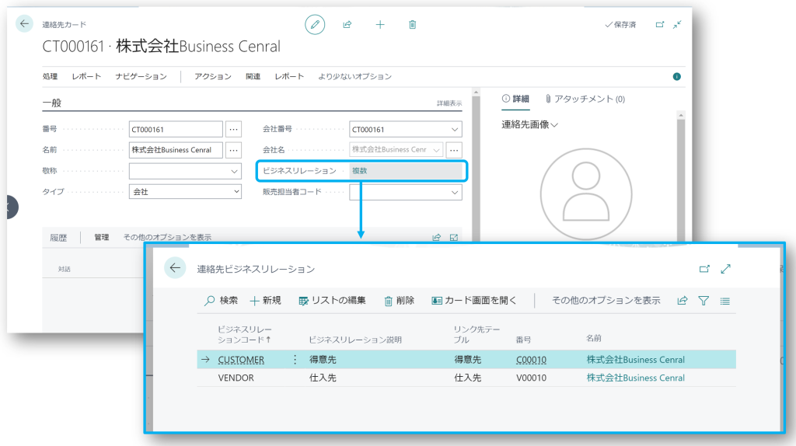The width and height of the screenshot is (796, 446).
Task: Collapse contact card page with shrink arrows
Action: [677, 24]
